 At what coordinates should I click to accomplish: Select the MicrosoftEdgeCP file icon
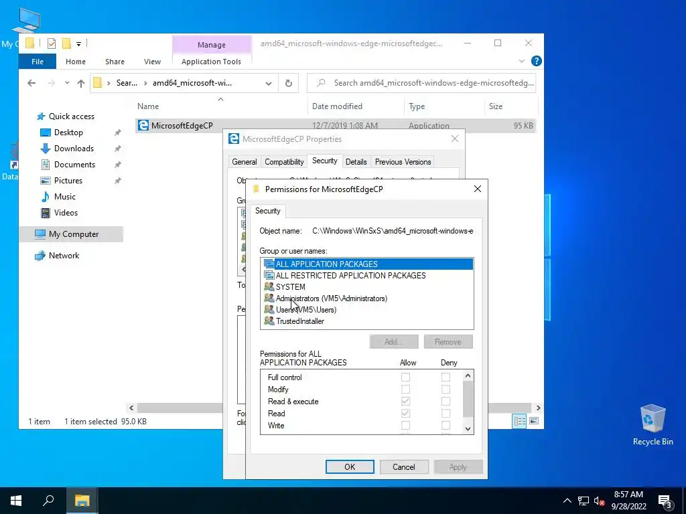tap(143, 125)
